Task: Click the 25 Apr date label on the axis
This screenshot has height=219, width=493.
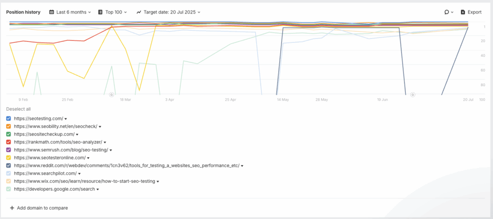Action: [x=231, y=100]
